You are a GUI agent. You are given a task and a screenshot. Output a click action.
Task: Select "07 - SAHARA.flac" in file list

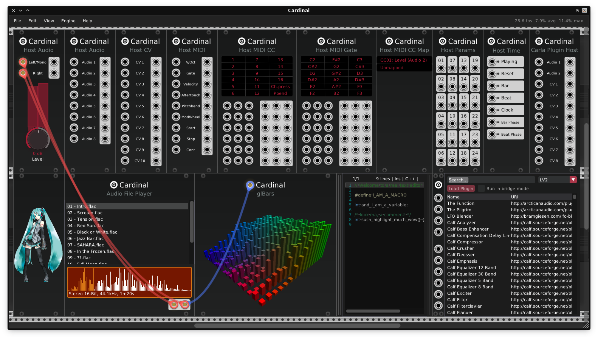point(127,245)
